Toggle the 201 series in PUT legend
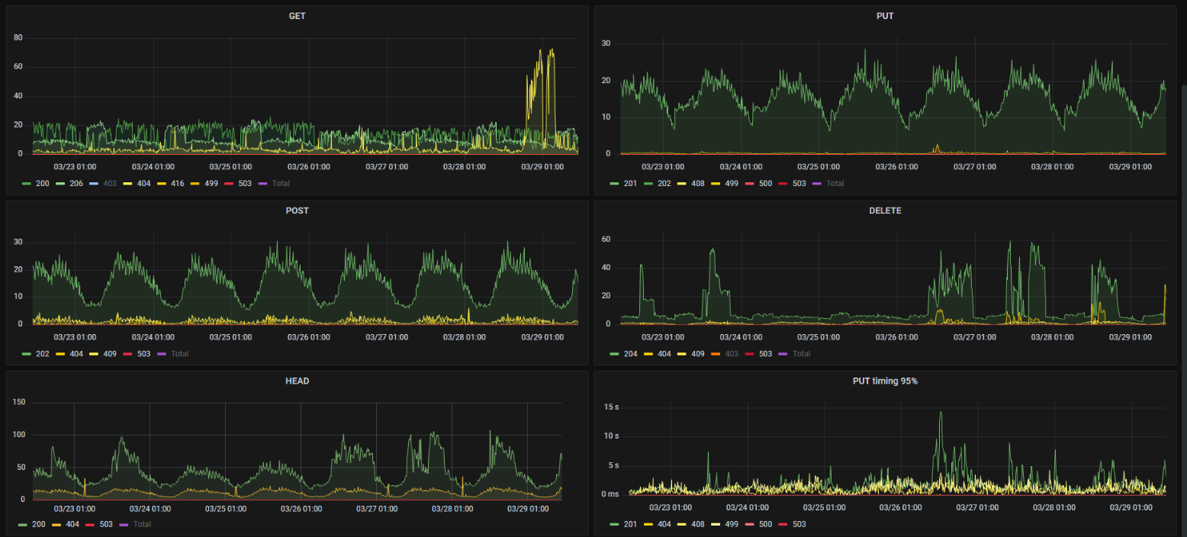Viewport: 1187px width, 537px height. point(631,183)
